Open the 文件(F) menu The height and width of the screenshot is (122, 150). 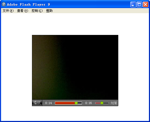(8, 11)
